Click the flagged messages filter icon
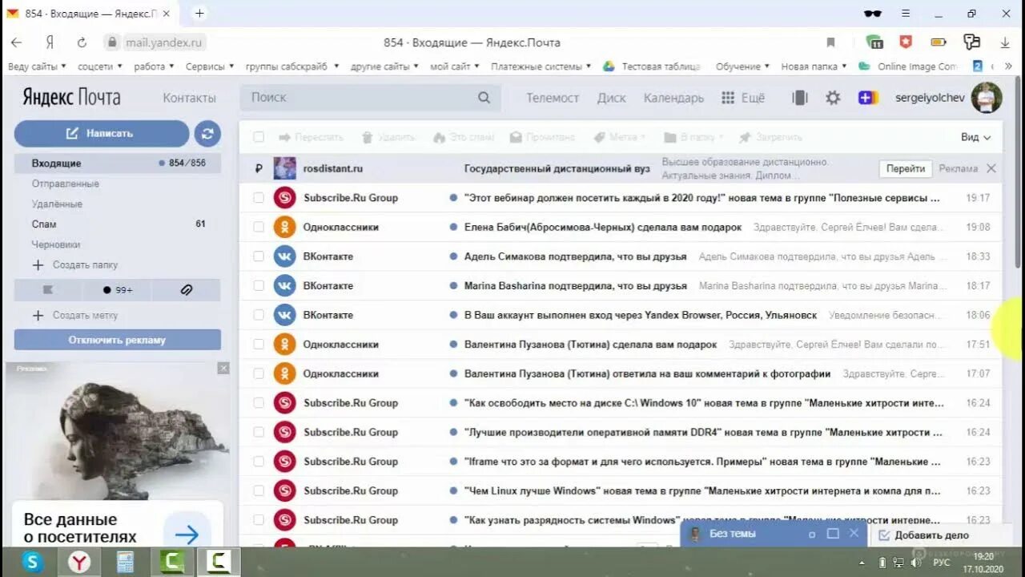 (x=47, y=290)
